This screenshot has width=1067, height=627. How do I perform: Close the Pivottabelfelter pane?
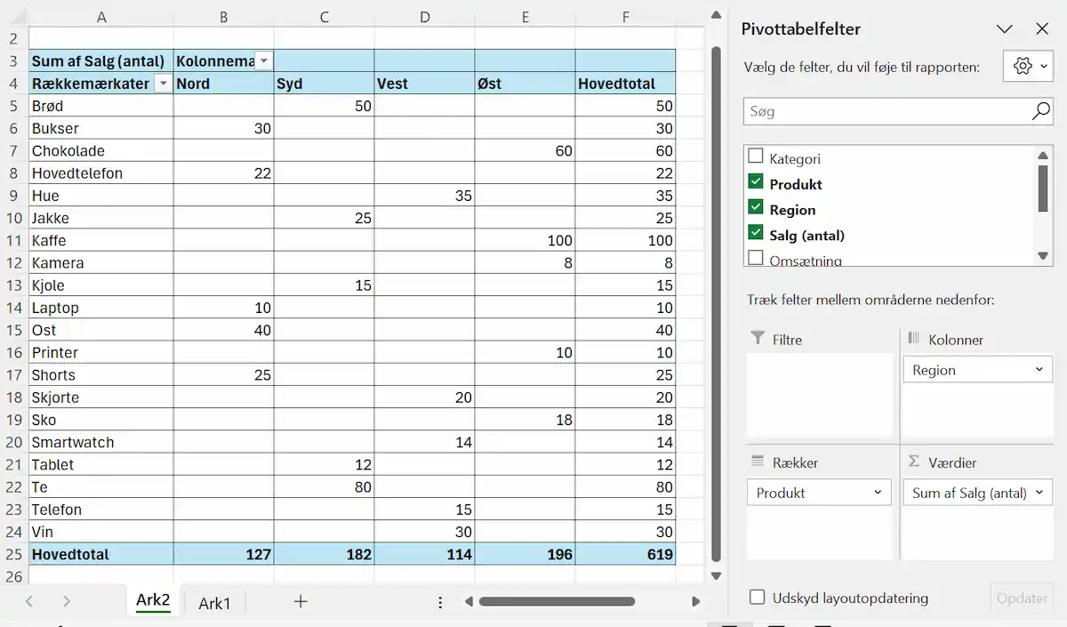coord(1042,29)
